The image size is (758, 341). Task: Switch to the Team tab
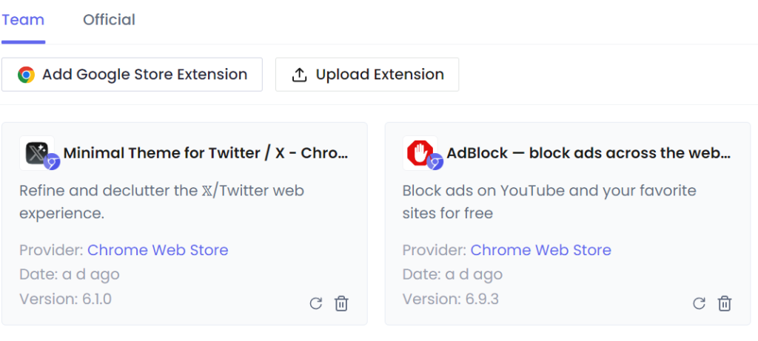pyautogui.click(x=23, y=20)
